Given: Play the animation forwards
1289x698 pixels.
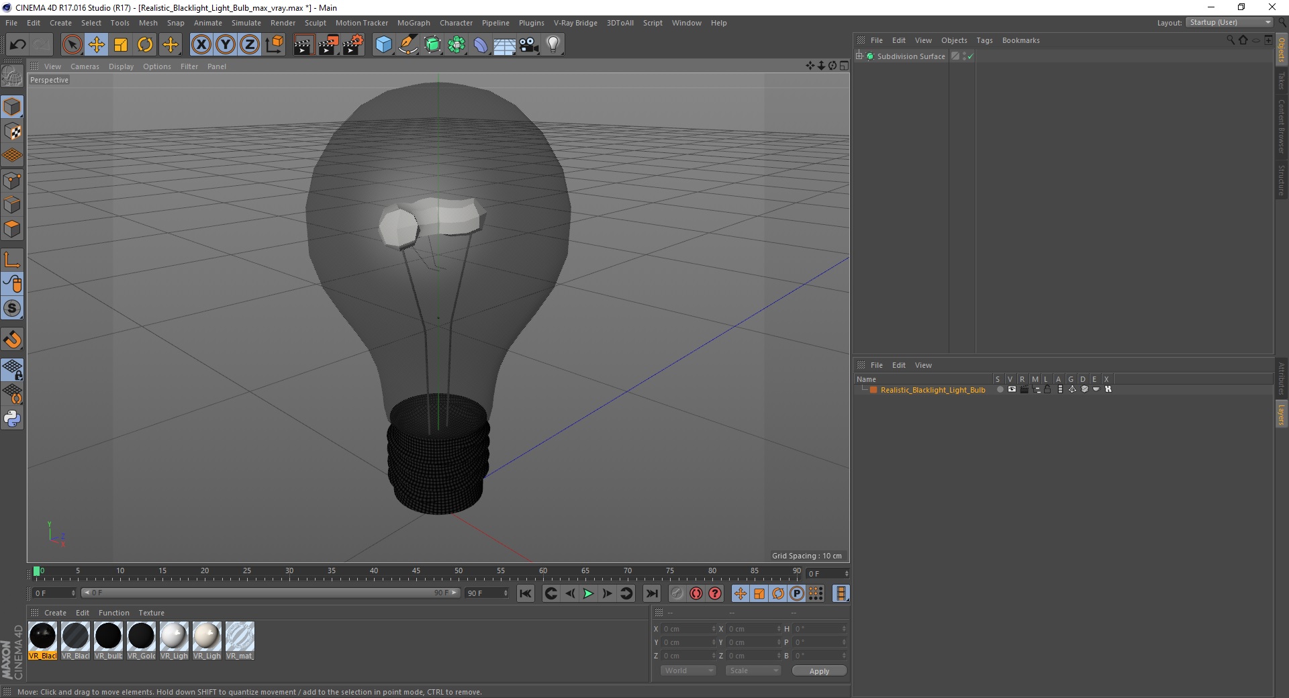Looking at the screenshot, I should pos(588,593).
